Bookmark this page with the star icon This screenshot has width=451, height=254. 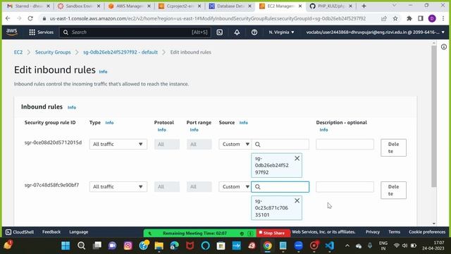(395, 18)
